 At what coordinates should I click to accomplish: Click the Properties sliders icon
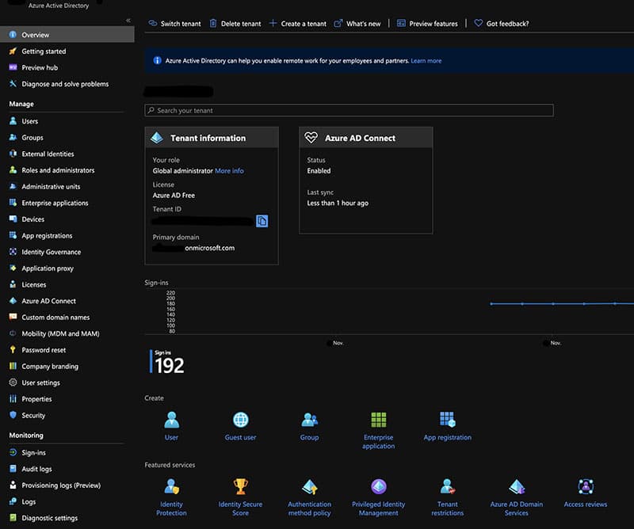point(13,399)
